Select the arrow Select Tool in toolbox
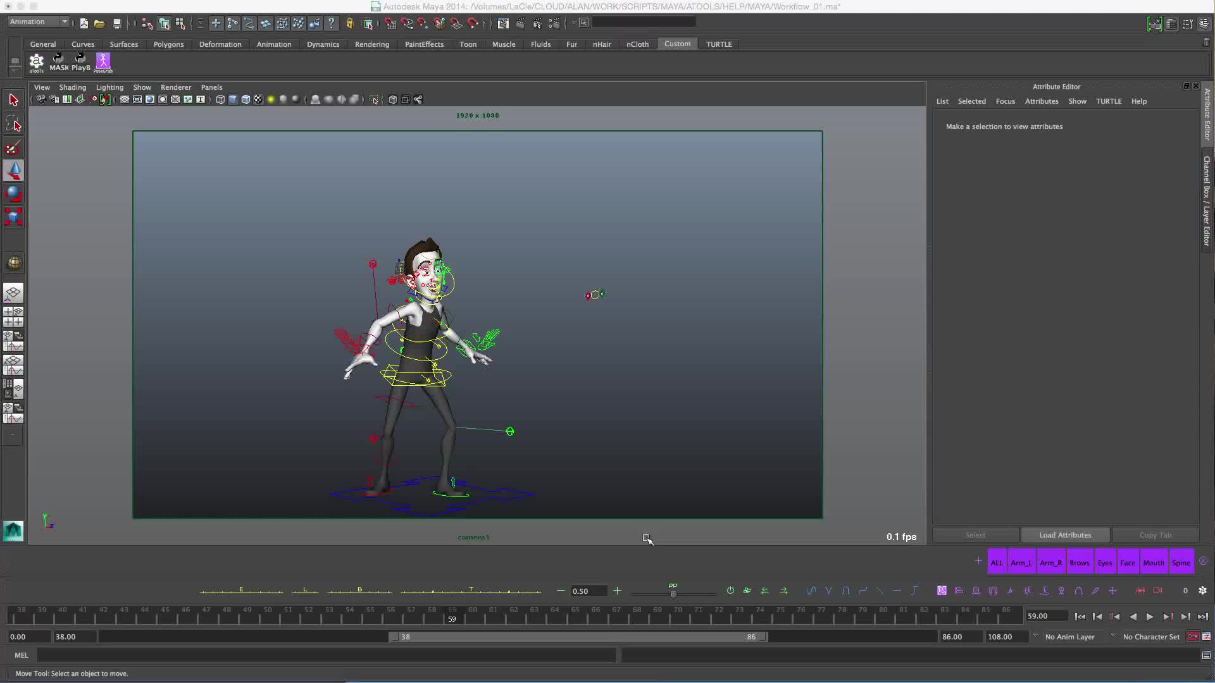 click(x=13, y=100)
